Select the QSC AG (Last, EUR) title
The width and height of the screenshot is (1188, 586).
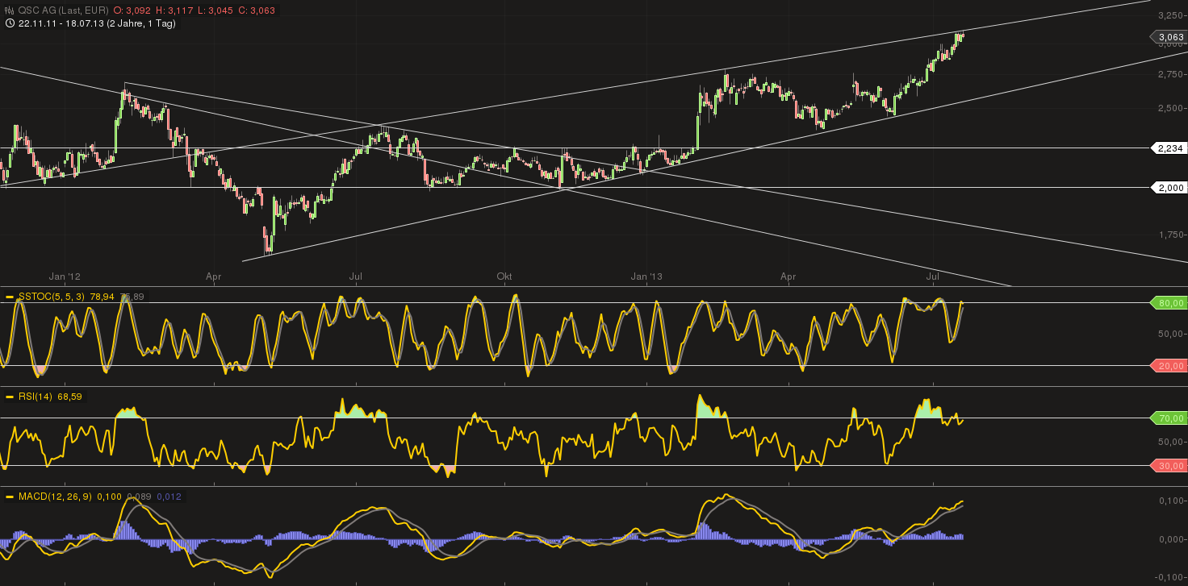tap(63, 10)
